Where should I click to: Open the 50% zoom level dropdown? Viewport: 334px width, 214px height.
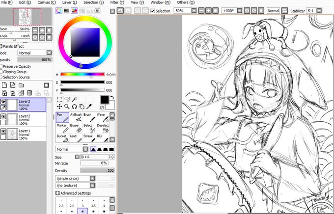(x=194, y=11)
